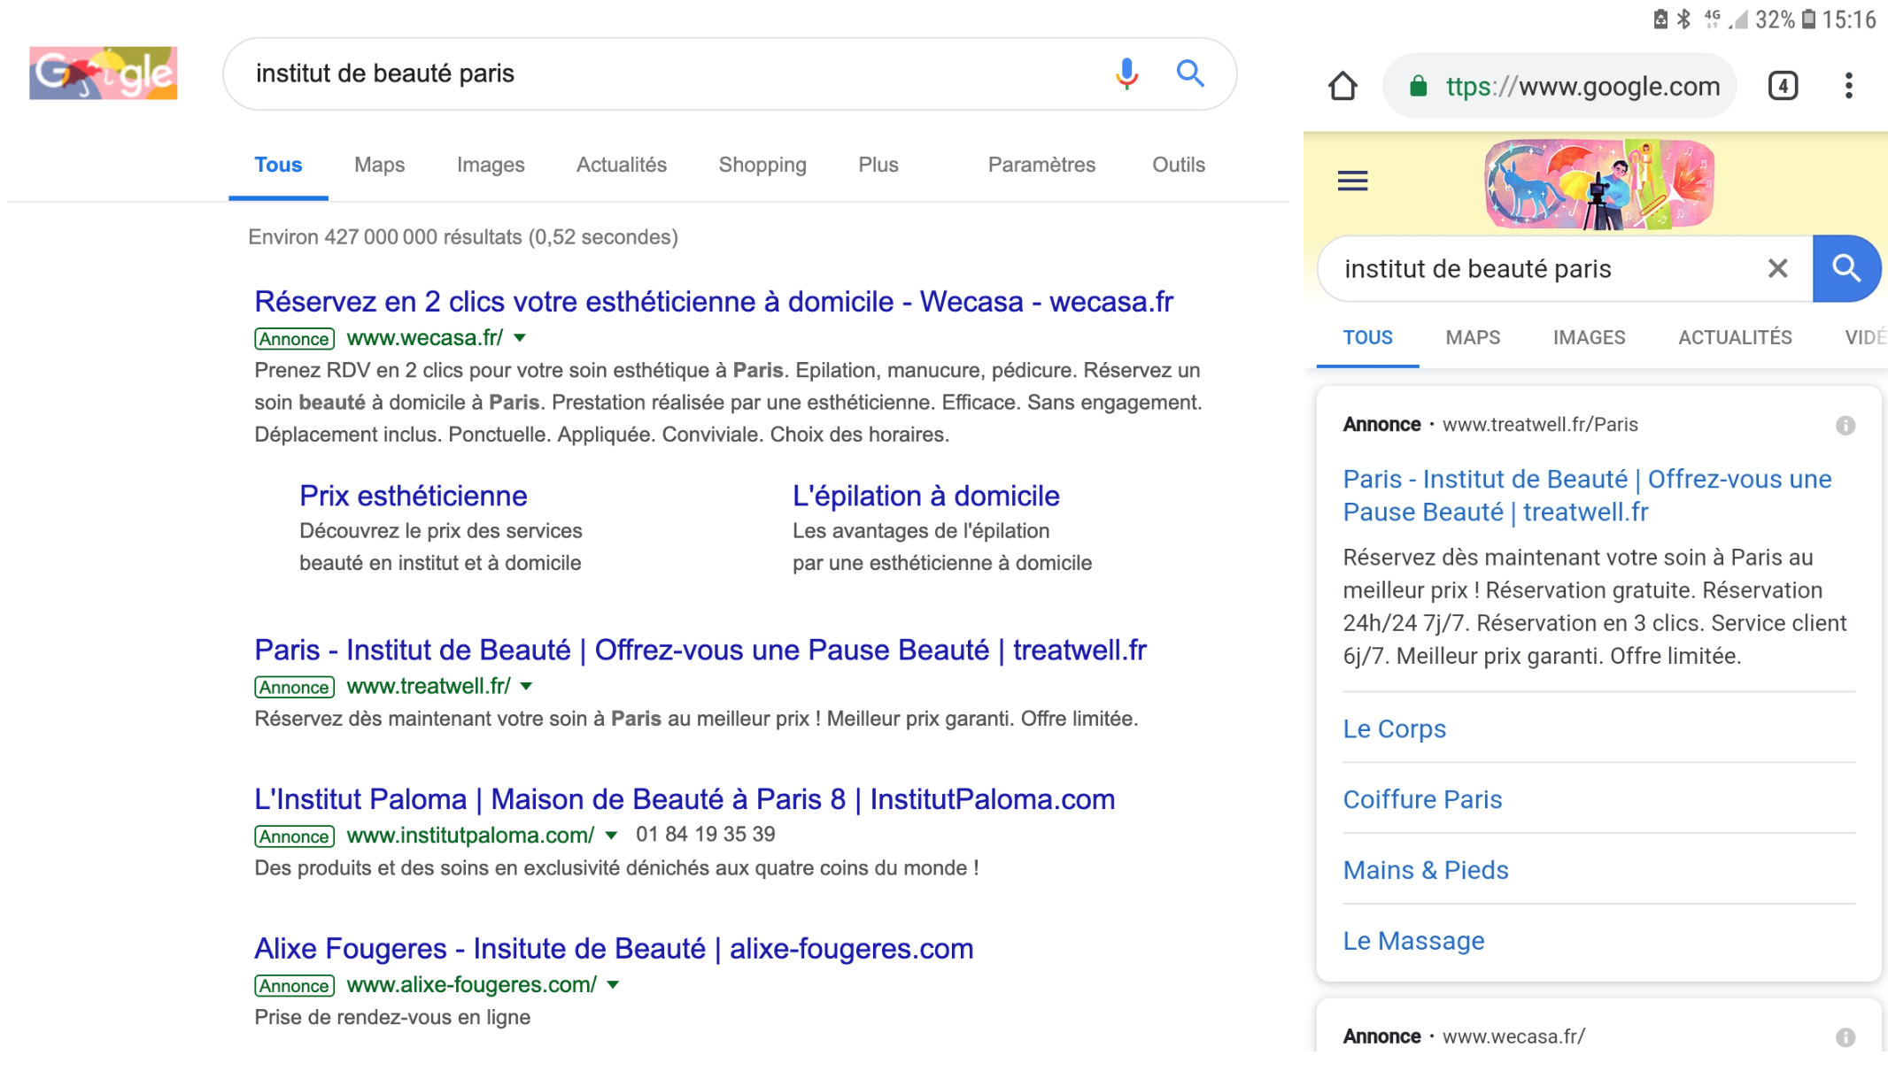Viewport: 1888px width, 1071px height.
Task: Expand the arrow next to www.treatwell.fr/
Action: click(527, 687)
